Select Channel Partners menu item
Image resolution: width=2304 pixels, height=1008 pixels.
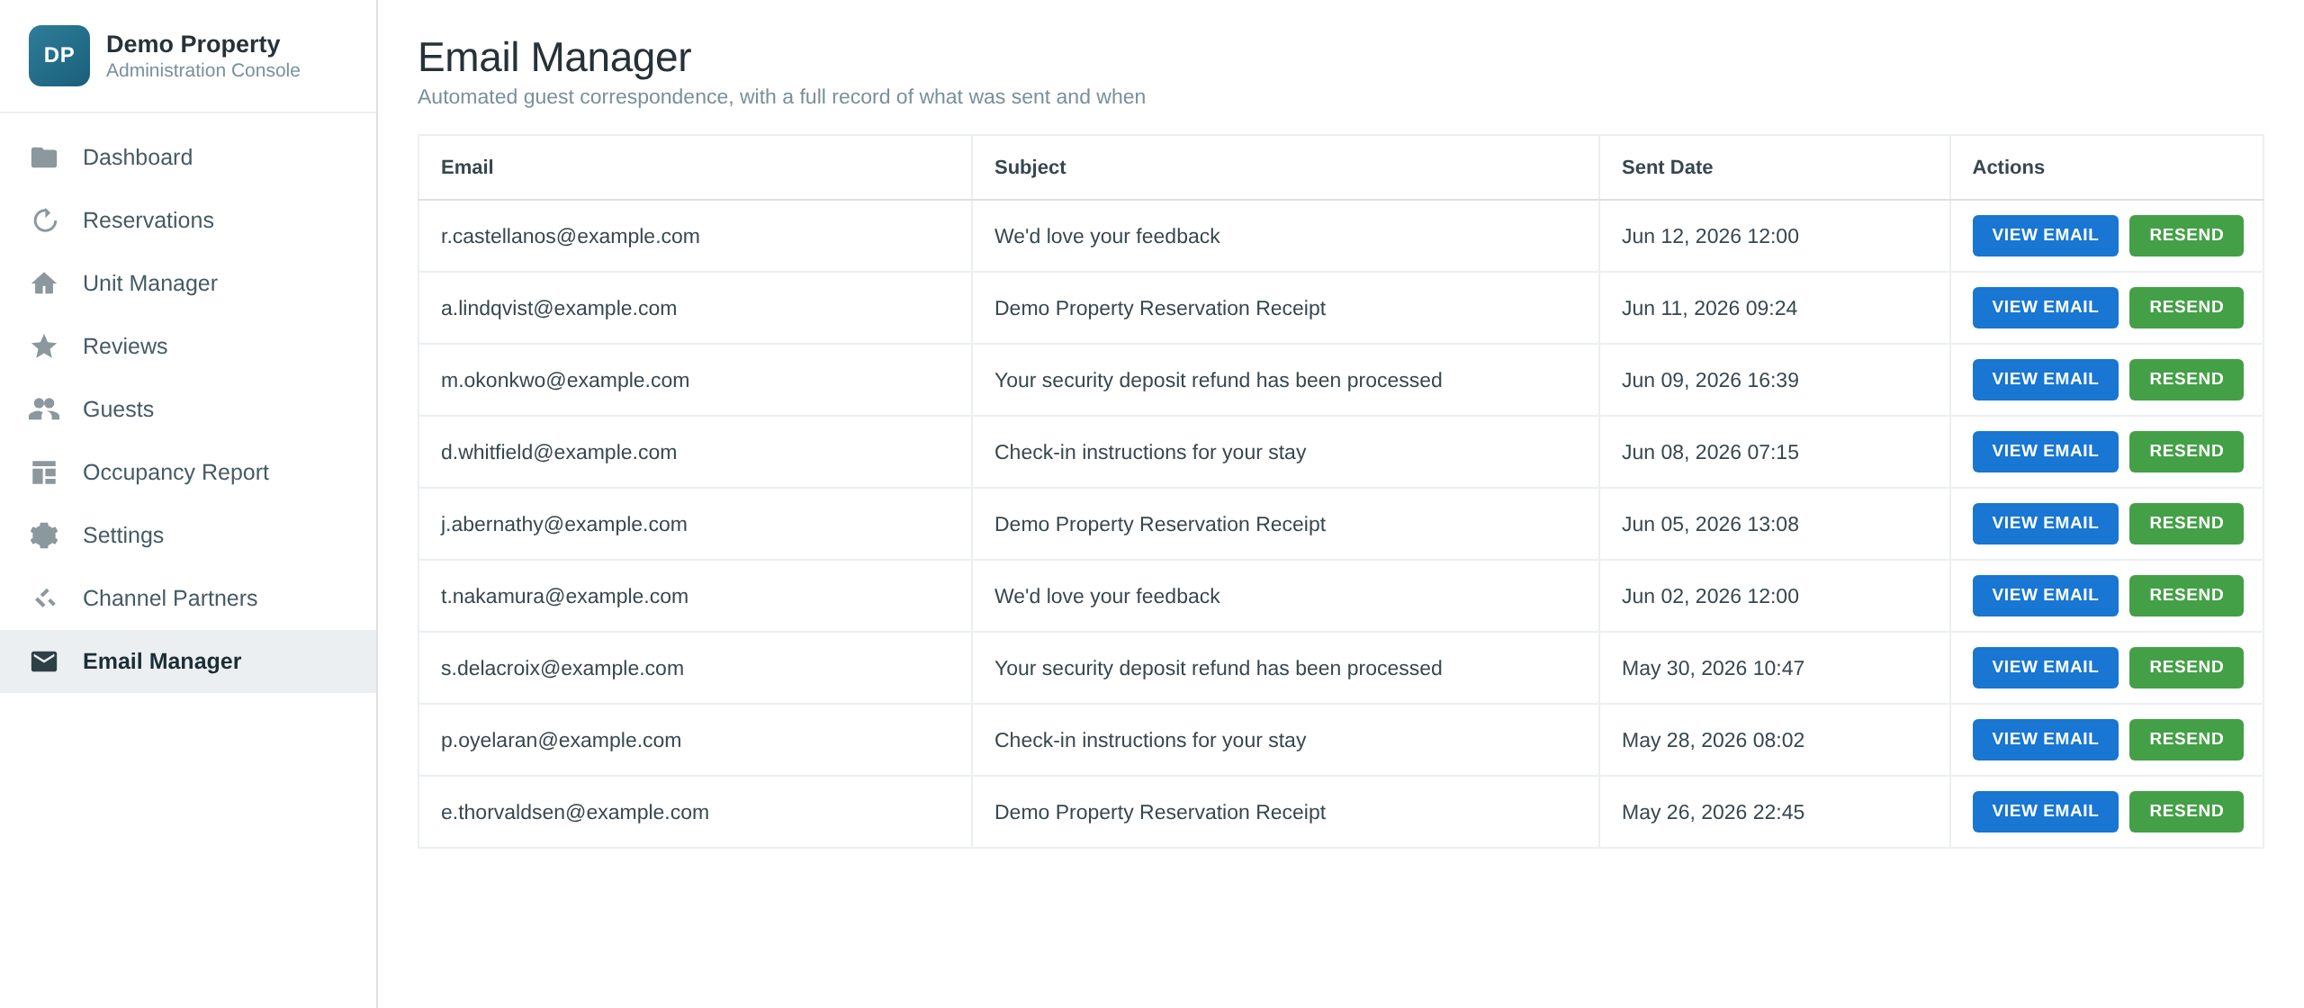(188, 598)
